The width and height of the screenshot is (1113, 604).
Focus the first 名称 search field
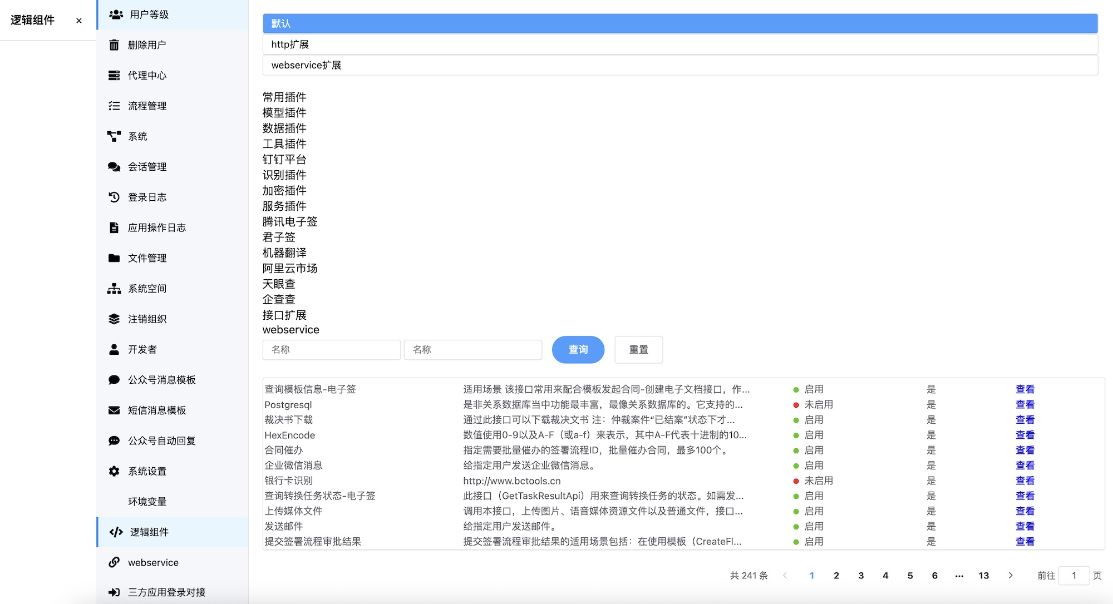click(331, 350)
